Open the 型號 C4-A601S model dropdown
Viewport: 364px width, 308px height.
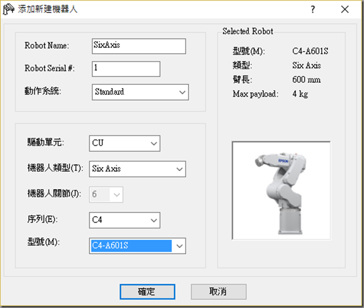(x=137, y=246)
